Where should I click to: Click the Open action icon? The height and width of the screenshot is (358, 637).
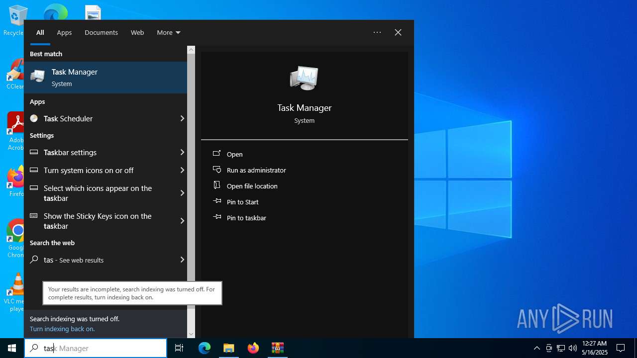(x=217, y=154)
